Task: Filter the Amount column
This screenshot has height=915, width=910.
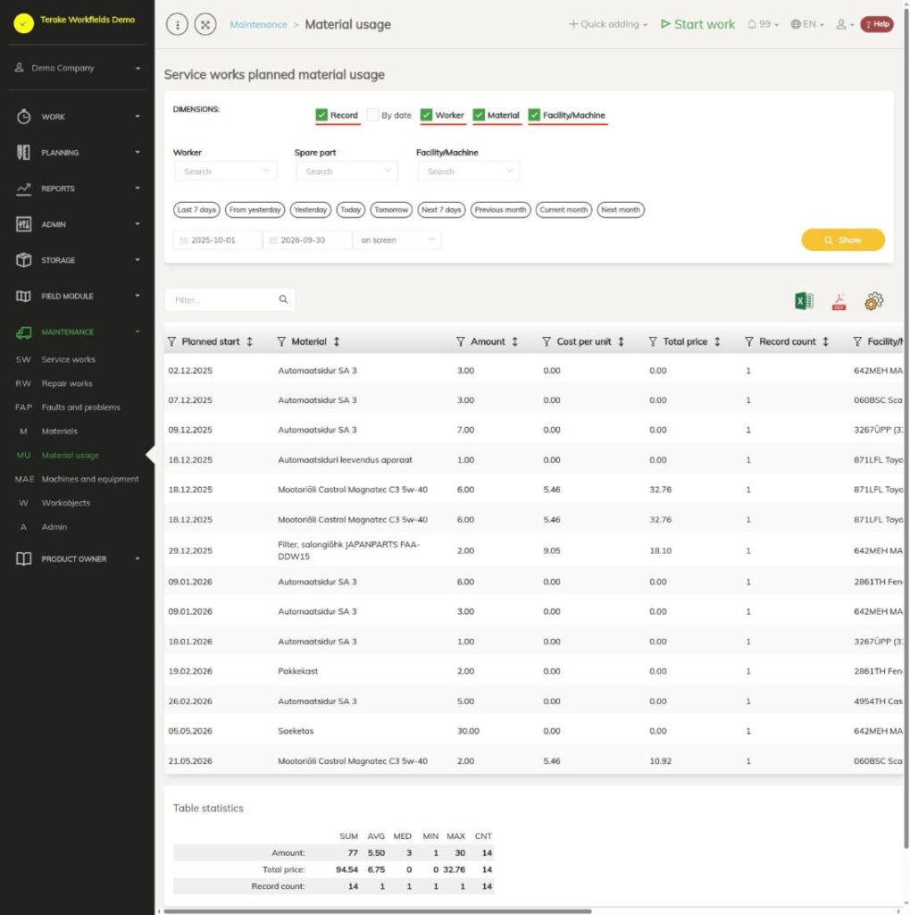Action: coord(460,341)
